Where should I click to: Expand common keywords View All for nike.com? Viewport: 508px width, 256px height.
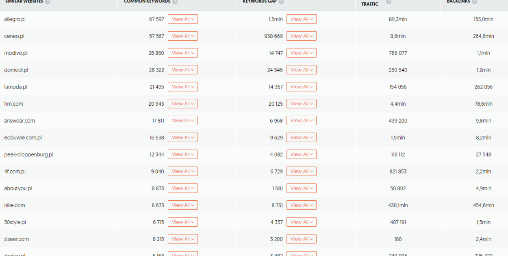tap(182, 205)
